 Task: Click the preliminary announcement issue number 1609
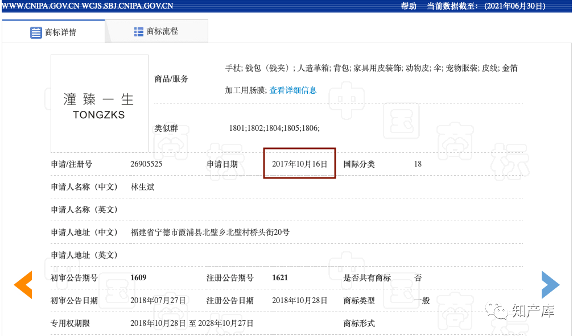pyautogui.click(x=138, y=278)
